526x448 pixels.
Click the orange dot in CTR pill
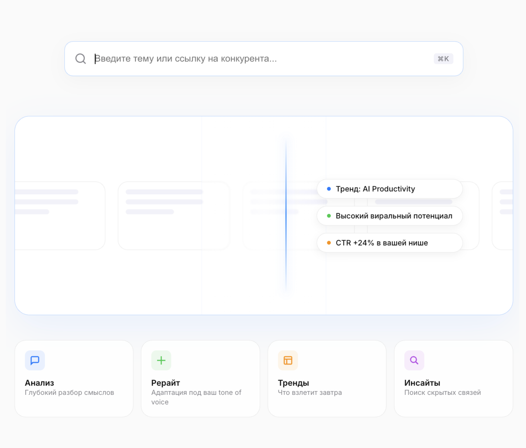[329, 243]
